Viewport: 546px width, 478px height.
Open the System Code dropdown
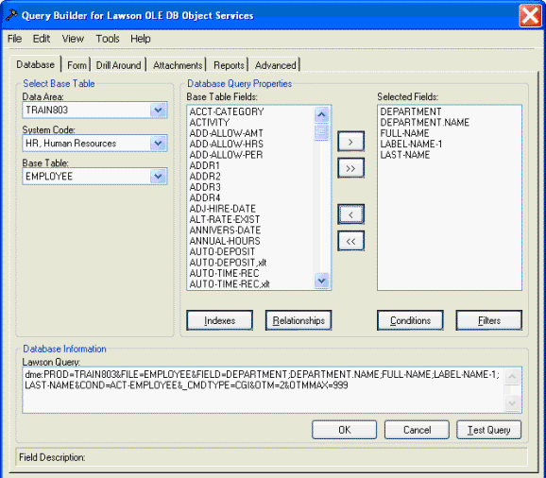pos(159,143)
